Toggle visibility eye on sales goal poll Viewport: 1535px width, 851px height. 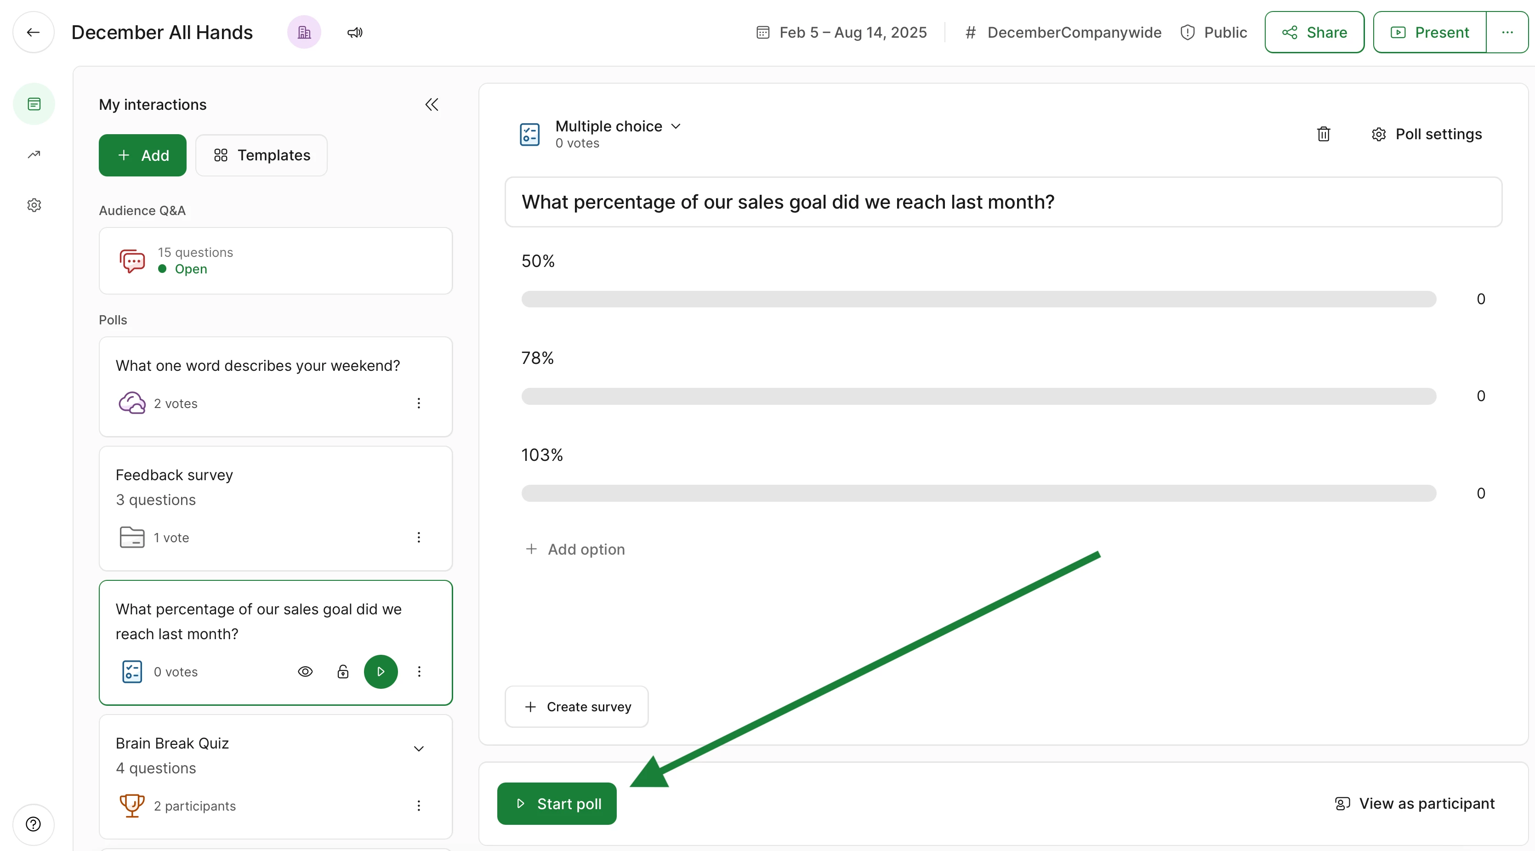tap(305, 672)
